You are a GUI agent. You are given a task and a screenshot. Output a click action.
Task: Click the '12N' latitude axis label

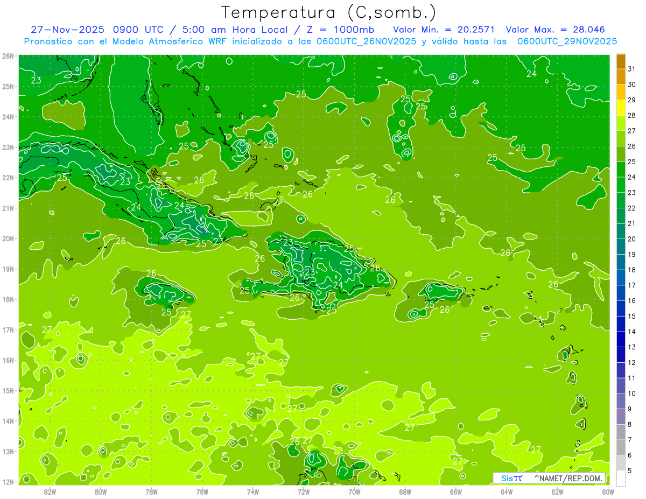(x=8, y=482)
